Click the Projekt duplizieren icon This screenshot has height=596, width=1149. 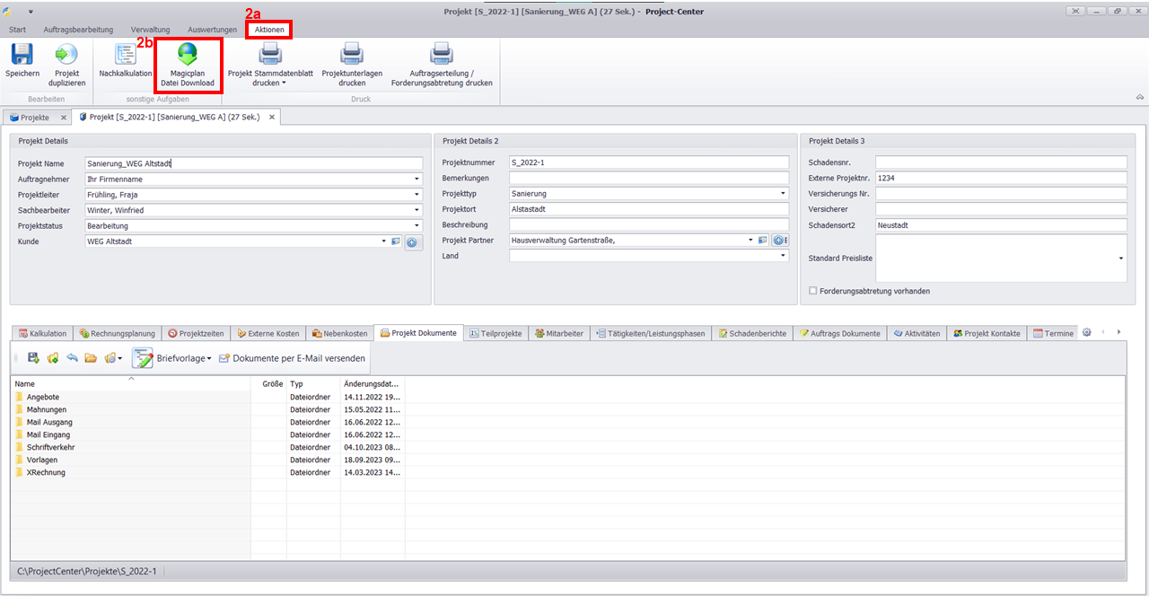(66, 56)
